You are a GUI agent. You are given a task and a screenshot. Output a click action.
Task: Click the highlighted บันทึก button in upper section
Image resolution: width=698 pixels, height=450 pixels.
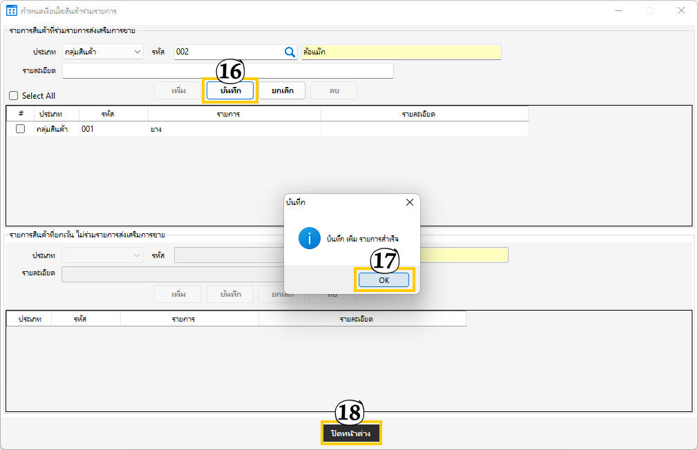[230, 90]
